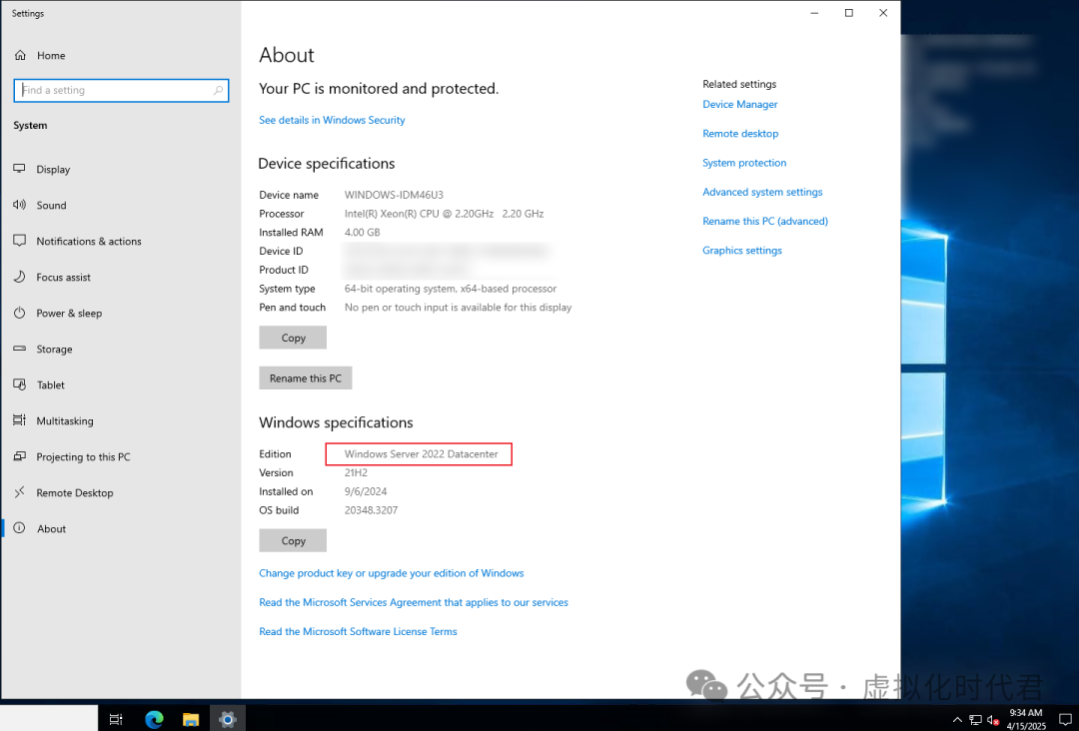Copy the device specifications

pyautogui.click(x=293, y=338)
